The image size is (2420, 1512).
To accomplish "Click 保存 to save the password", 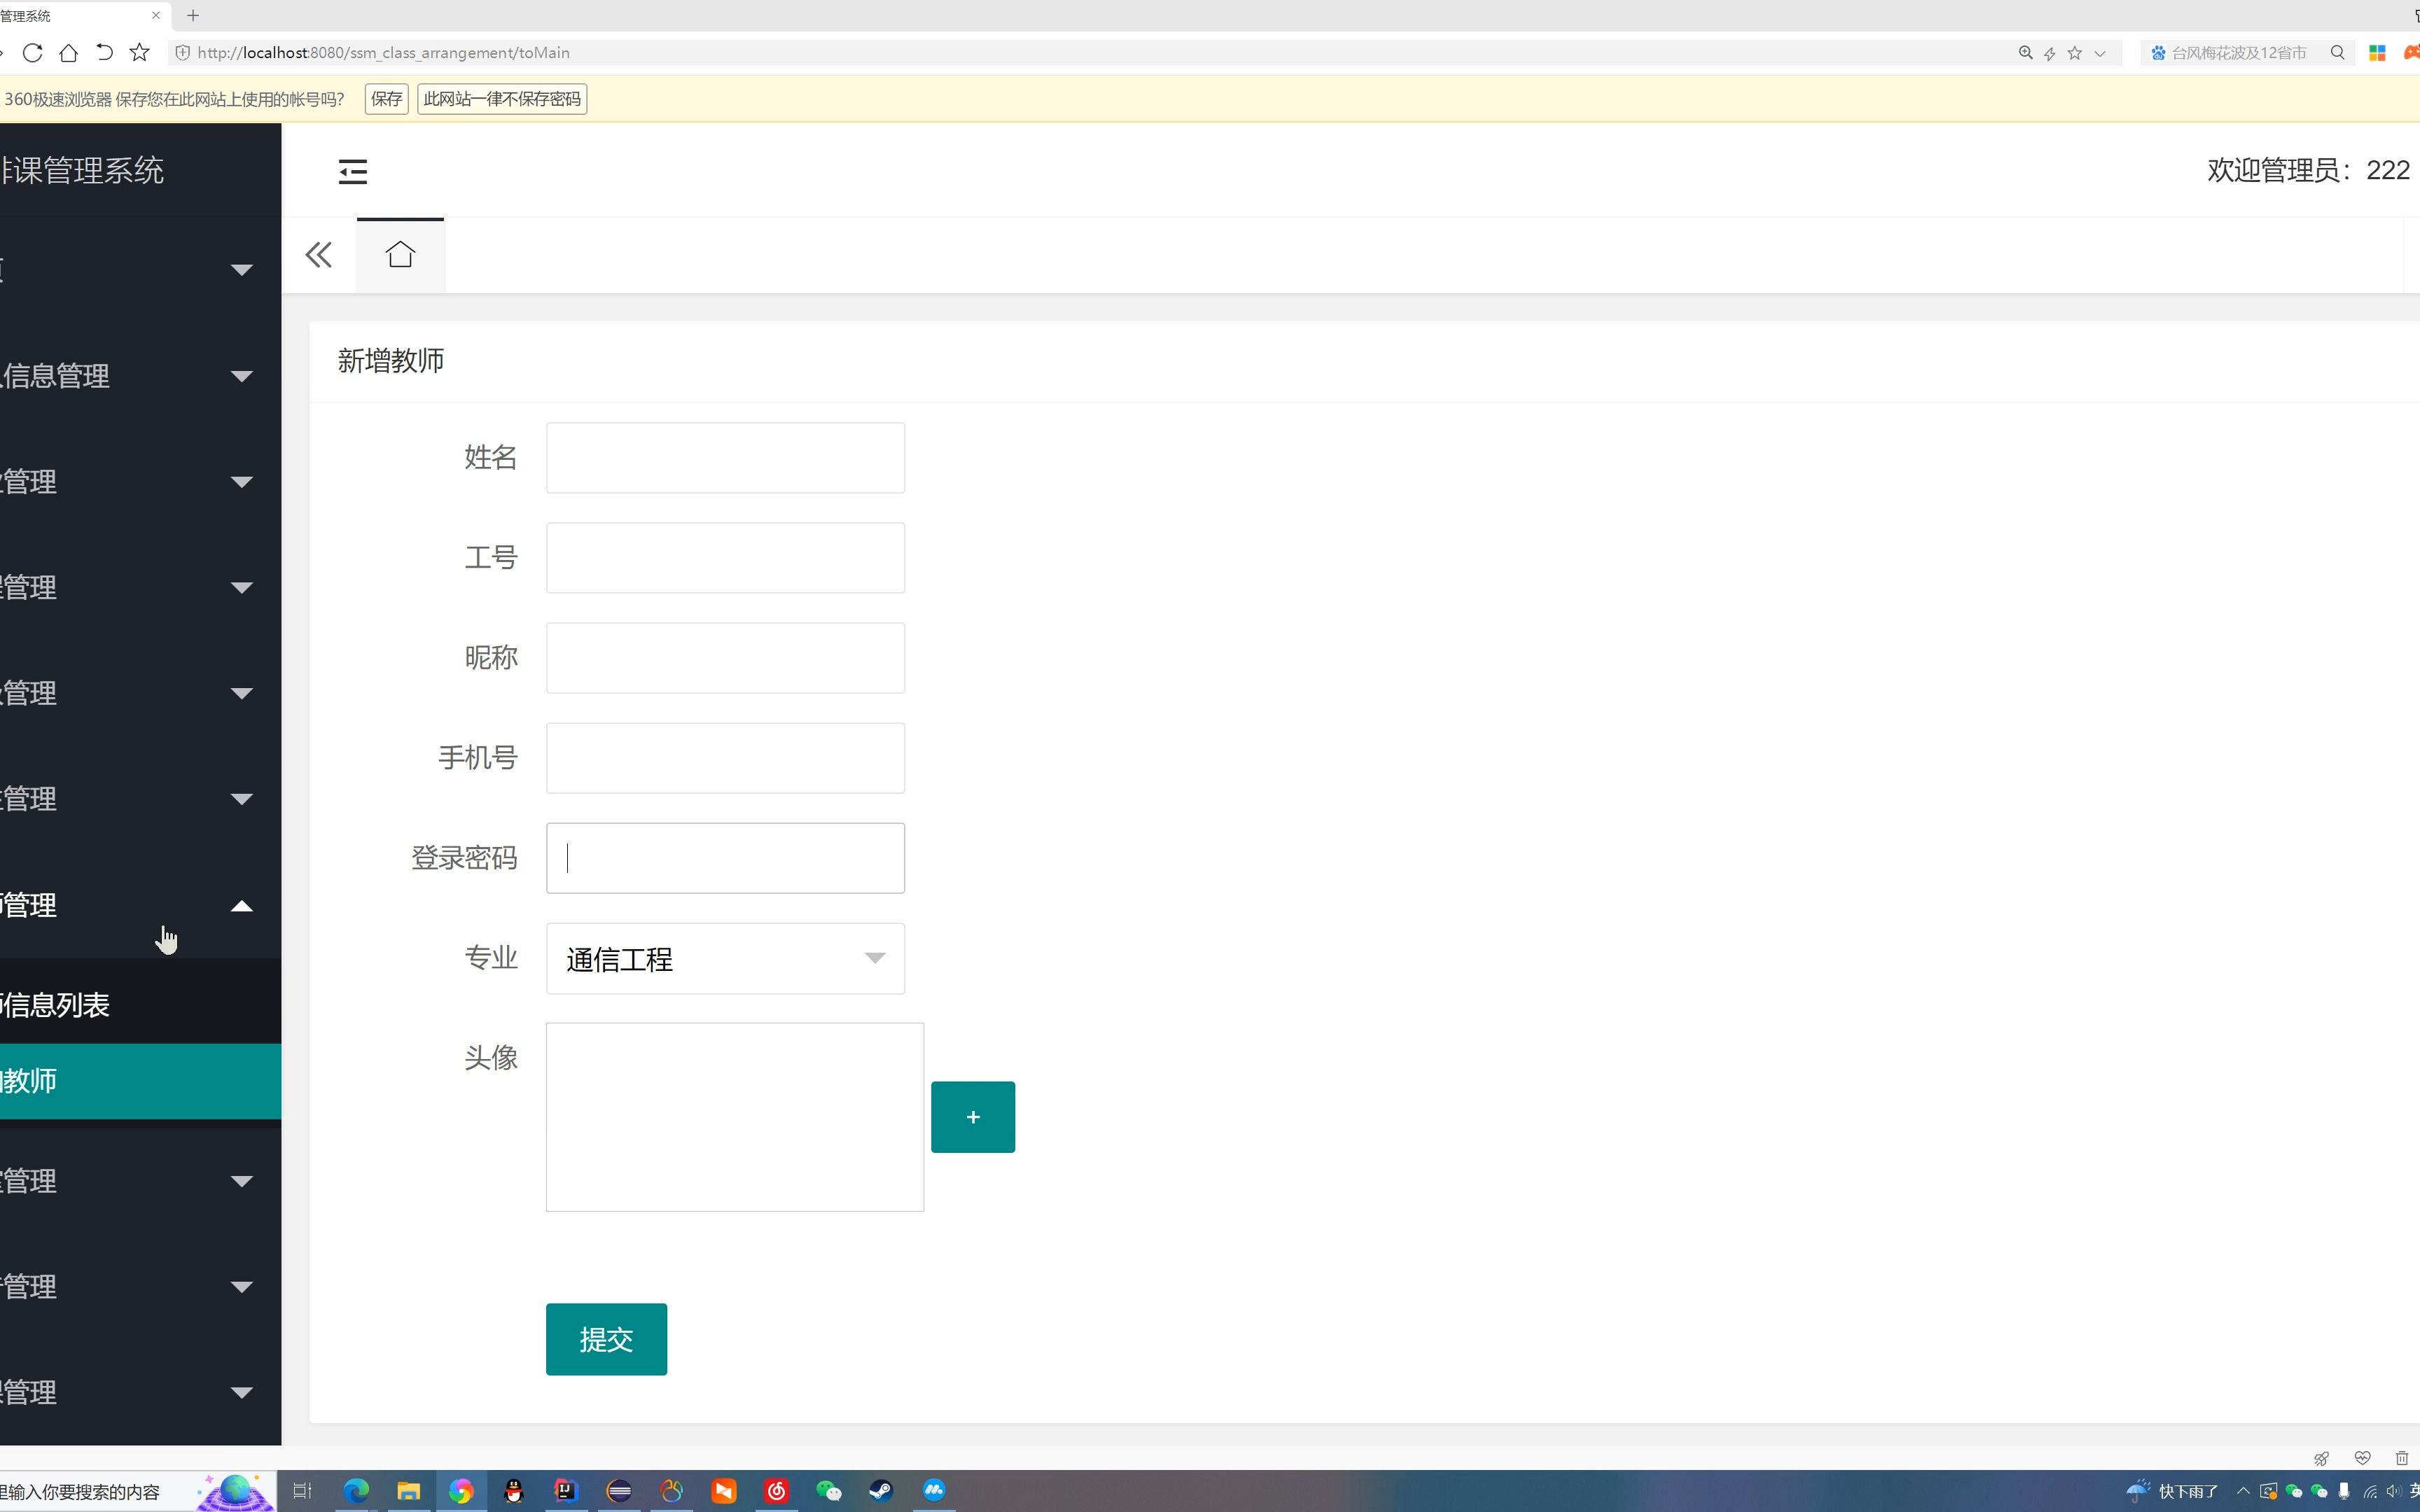I will click(x=386, y=99).
